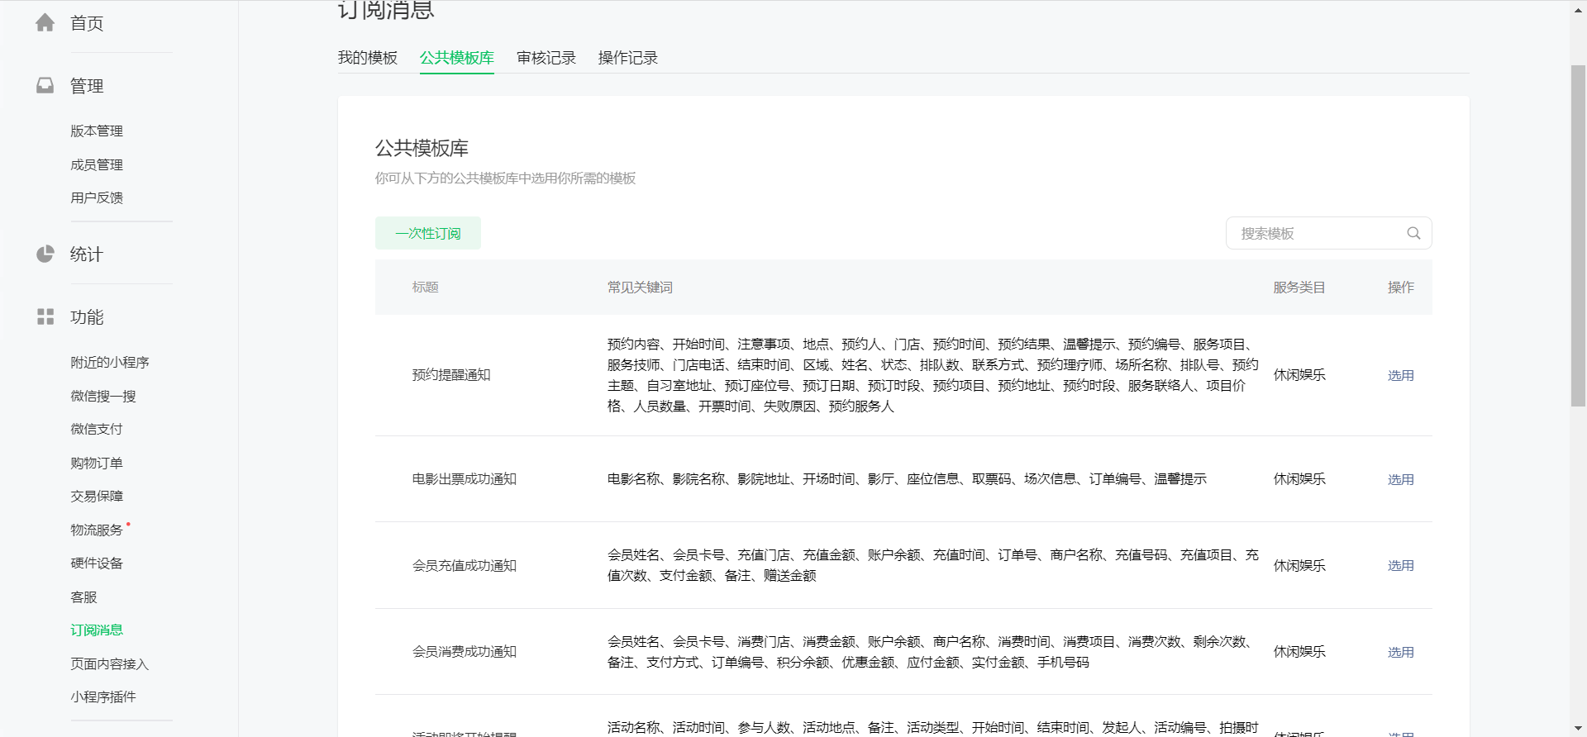
Task: Select the 公共模板库 tab
Action: tap(456, 58)
